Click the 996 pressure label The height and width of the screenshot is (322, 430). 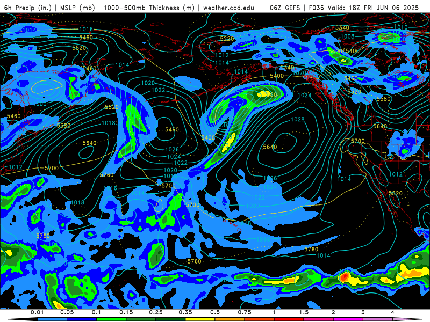tap(397, 76)
